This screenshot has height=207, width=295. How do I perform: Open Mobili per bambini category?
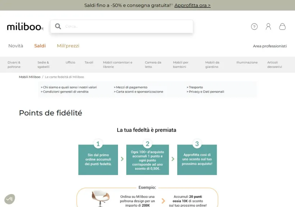coord(181,65)
